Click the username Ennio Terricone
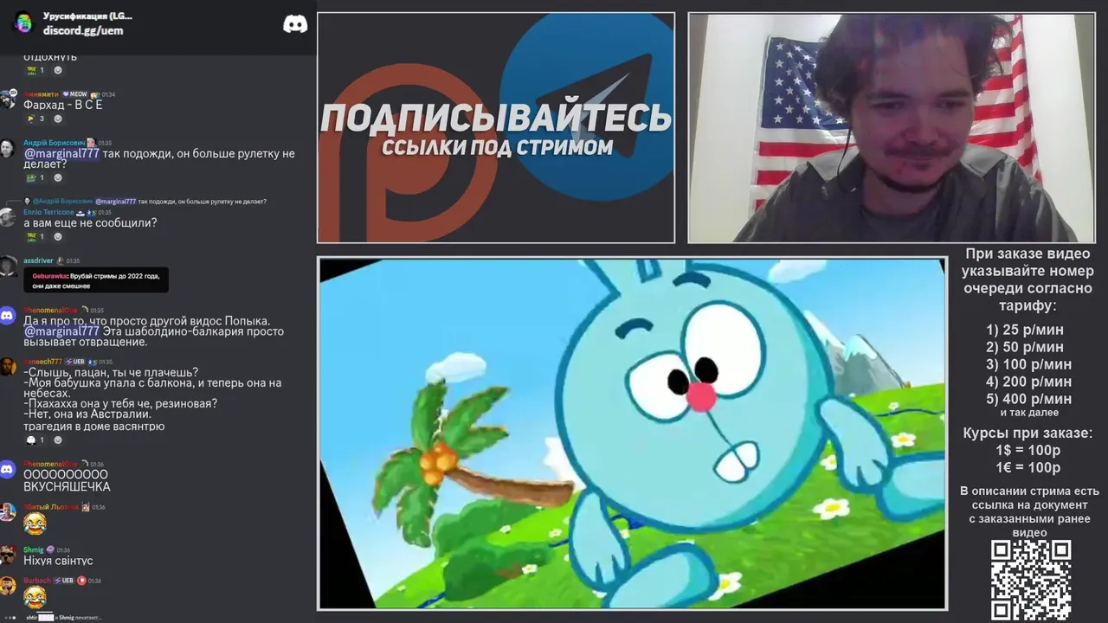1108x623 pixels. (x=48, y=212)
